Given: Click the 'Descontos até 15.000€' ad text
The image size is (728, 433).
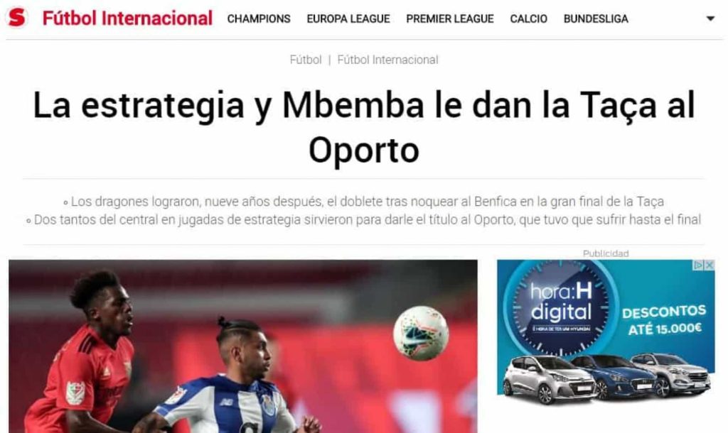Looking at the screenshot, I should [664, 320].
